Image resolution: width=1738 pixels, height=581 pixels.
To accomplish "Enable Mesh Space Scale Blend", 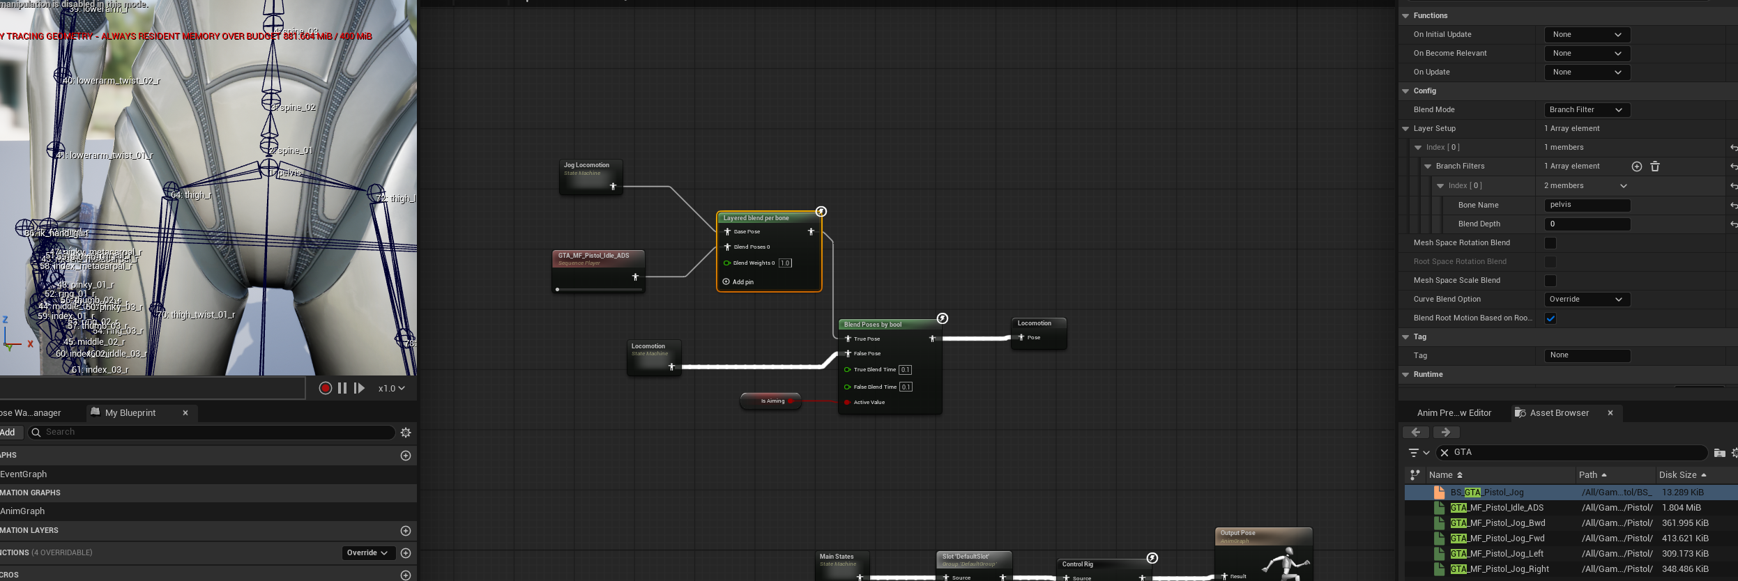I will point(1550,281).
